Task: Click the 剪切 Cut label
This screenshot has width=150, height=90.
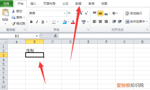Action: (x=19, y=11)
